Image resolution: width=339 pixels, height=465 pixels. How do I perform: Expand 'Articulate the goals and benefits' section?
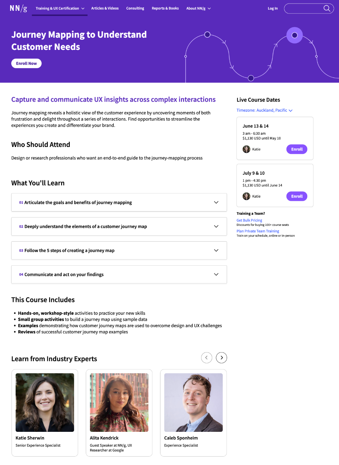pos(119,202)
